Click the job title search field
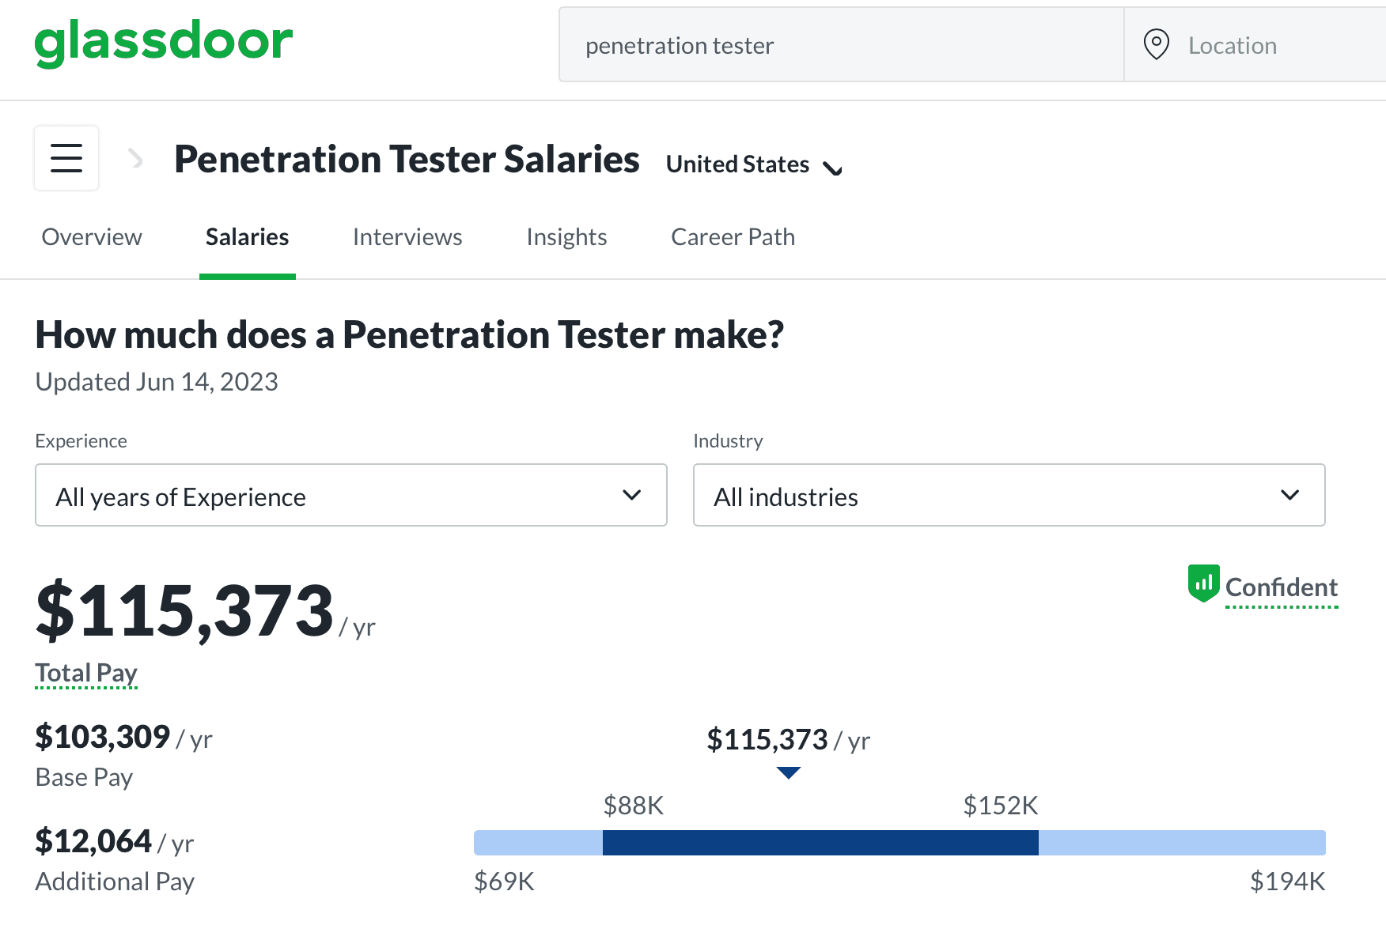 coord(842,45)
